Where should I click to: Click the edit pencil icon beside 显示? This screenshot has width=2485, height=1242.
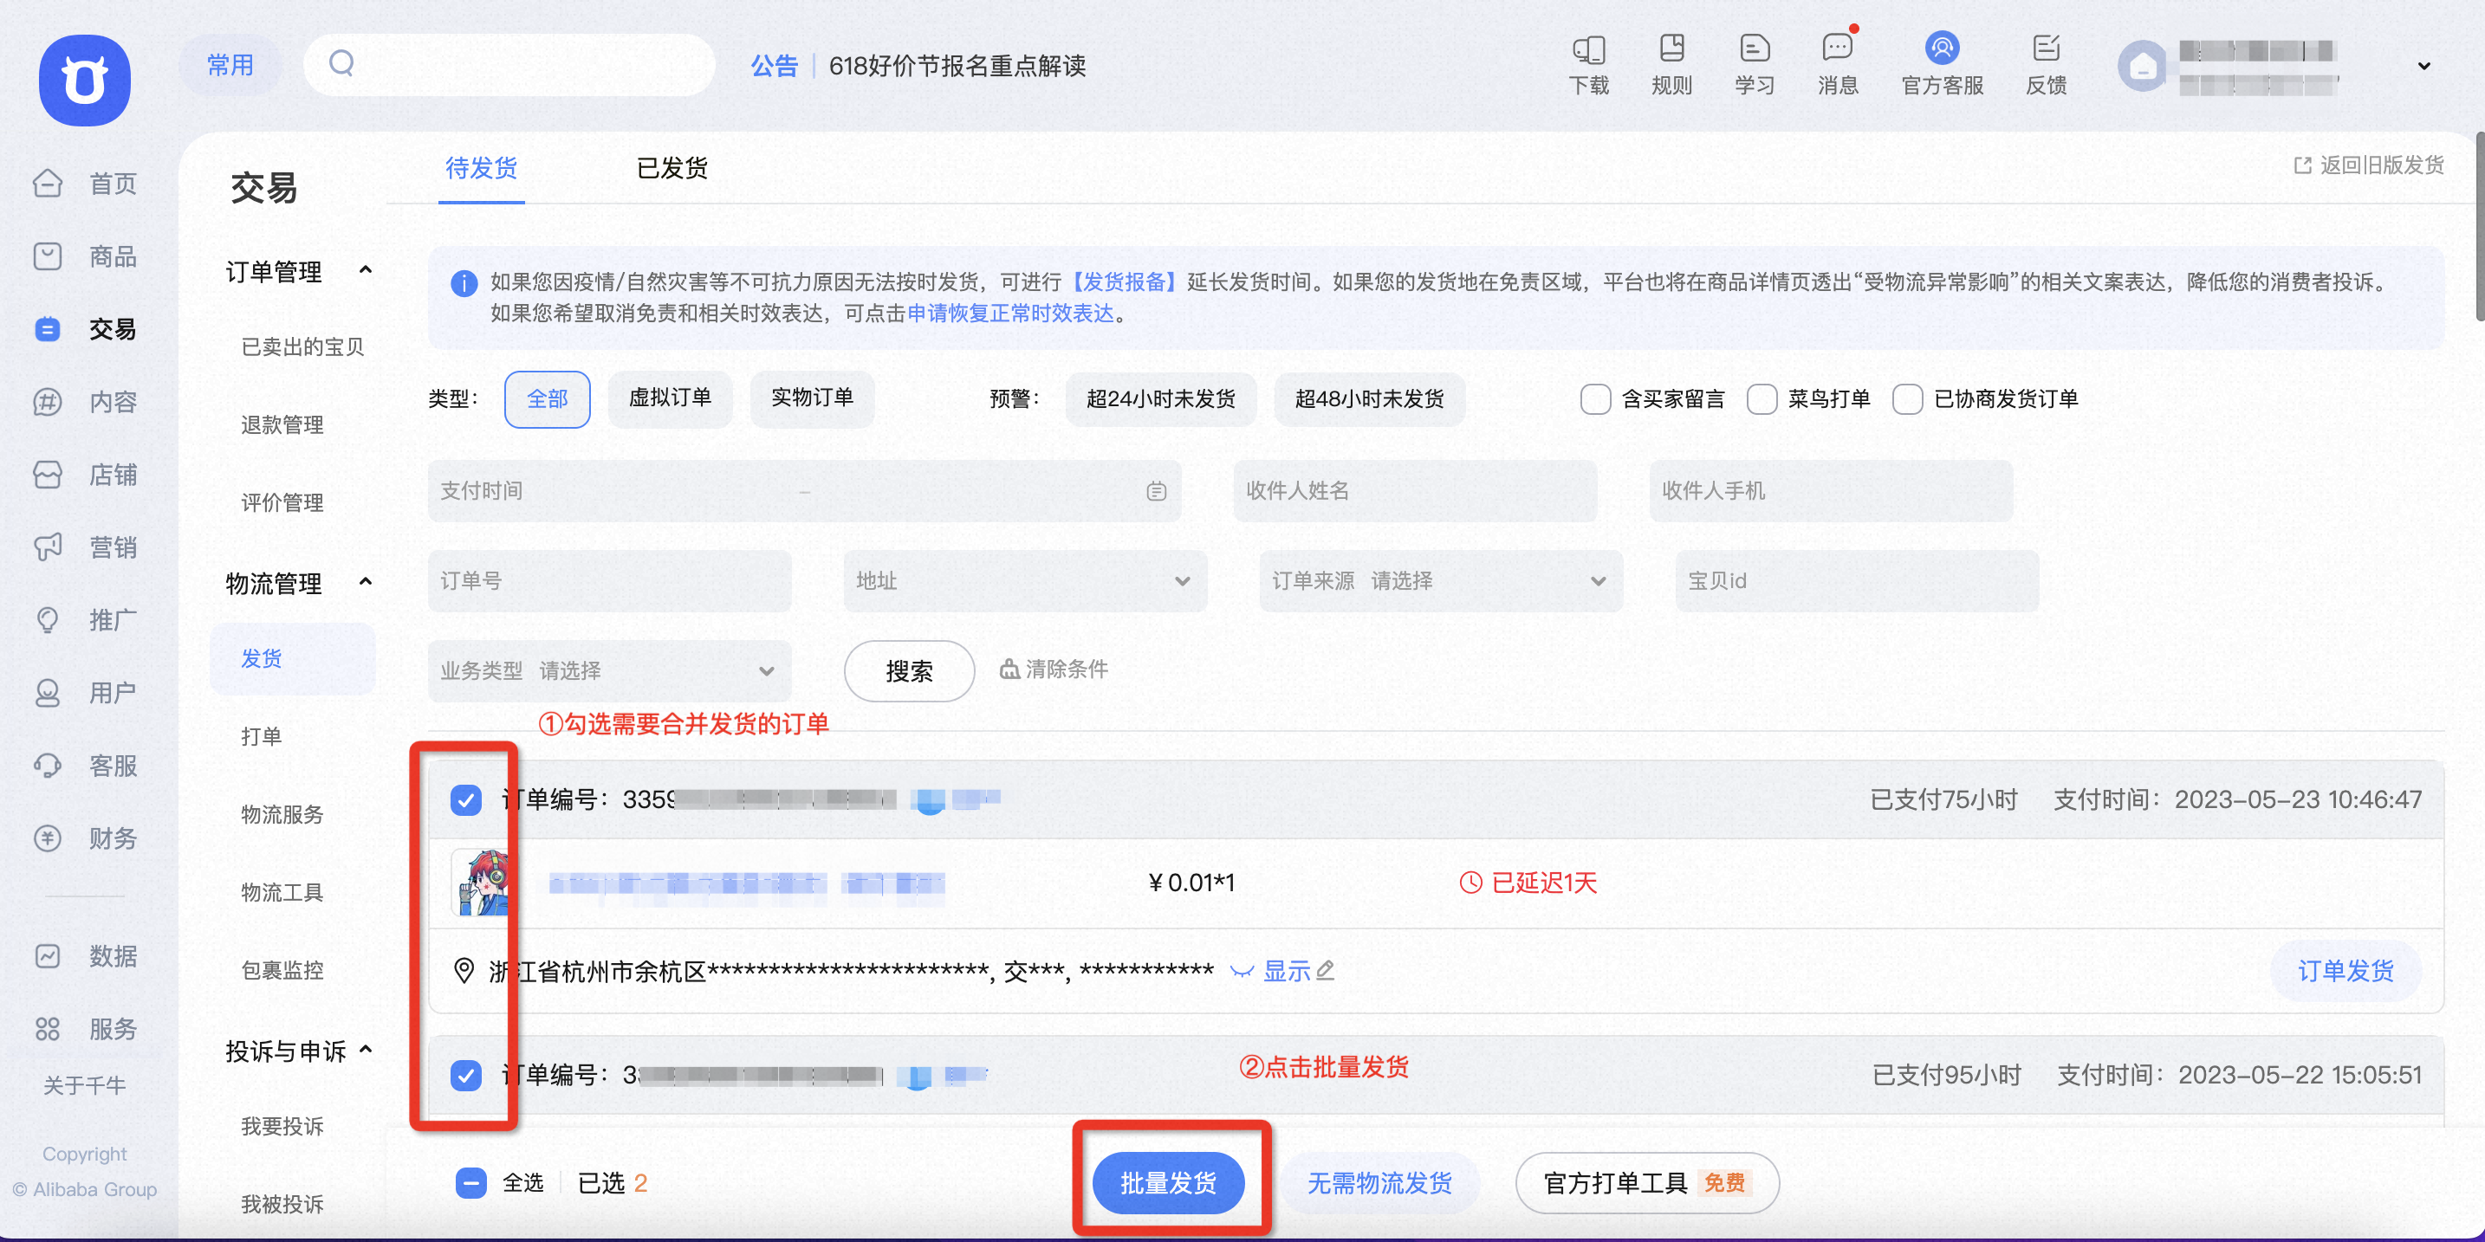tap(1326, 970)
